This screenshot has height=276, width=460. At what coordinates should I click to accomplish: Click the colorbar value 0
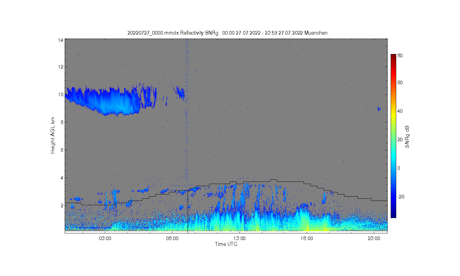(x=399, y=168)
